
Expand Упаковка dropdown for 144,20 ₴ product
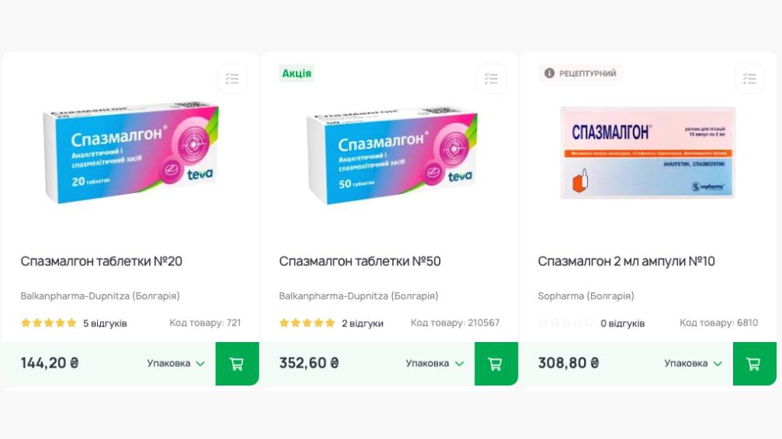tap(176, 363)
